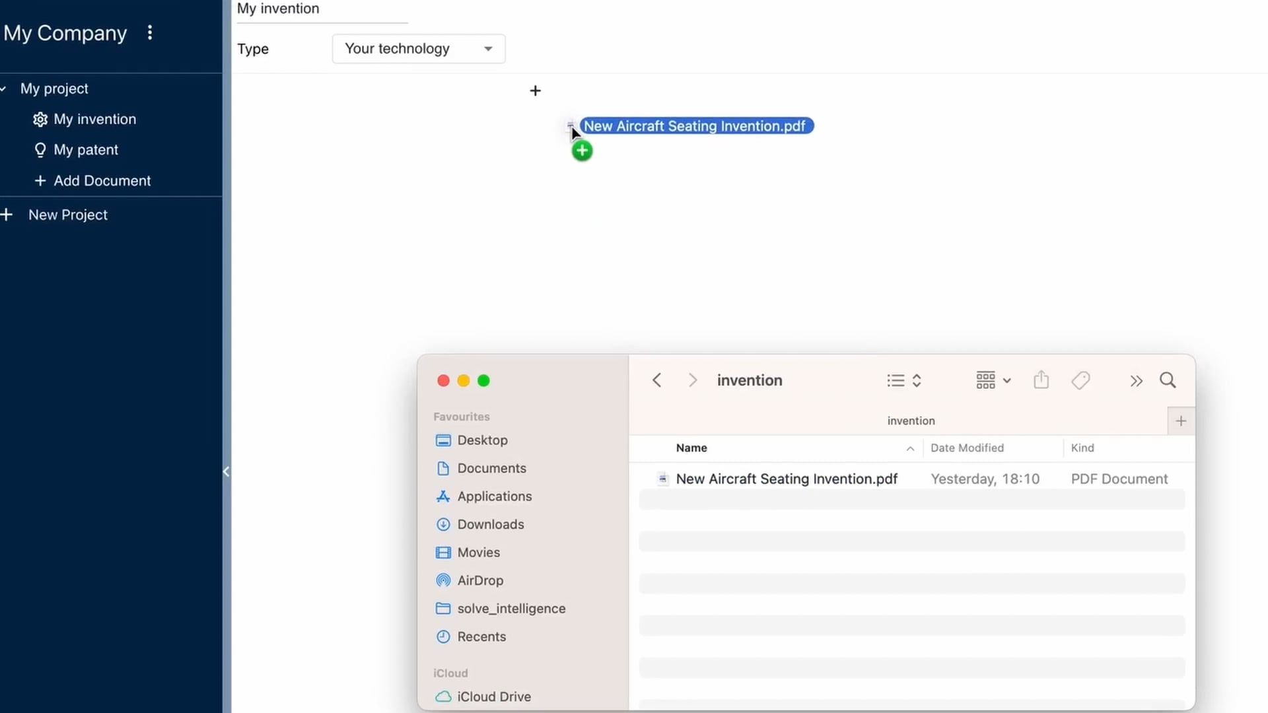Open Finder search magnifier
1268x713 pixels.
(1168, 380)
